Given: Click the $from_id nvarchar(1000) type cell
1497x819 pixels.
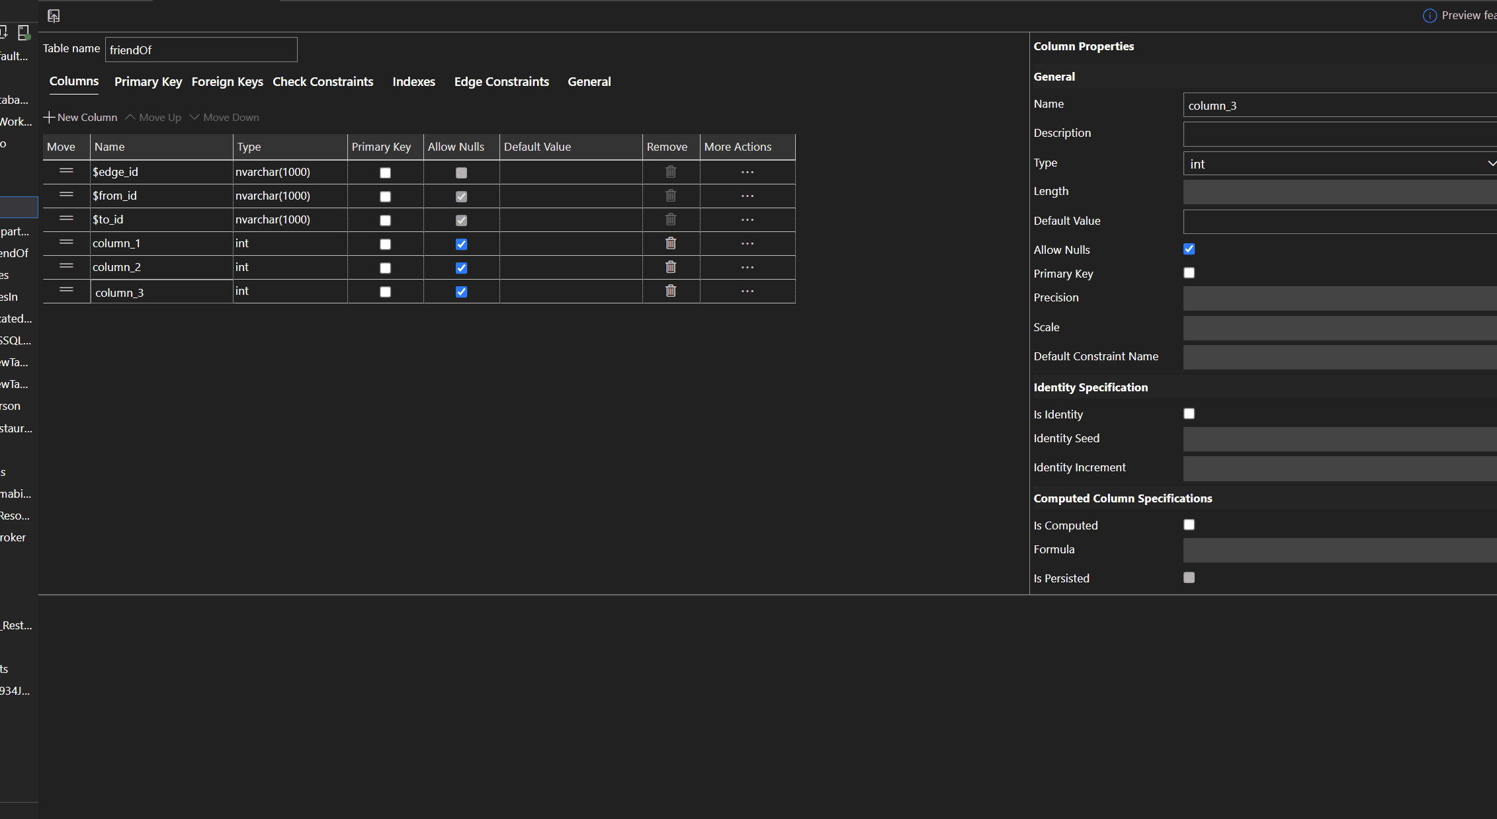Looking at the screenshot, I should pyautogui.click(x=290, y=196).
